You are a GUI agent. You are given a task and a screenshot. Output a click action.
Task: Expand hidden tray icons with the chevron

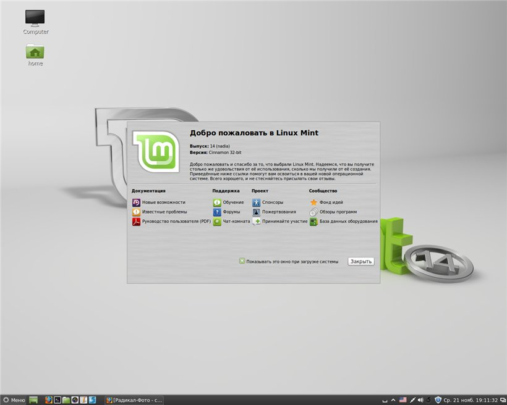[x=393, y=399]
